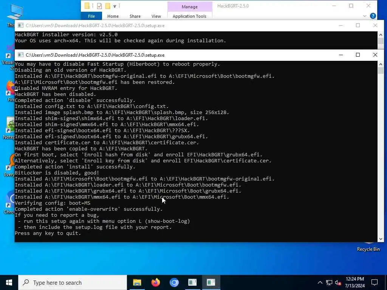Click 'Press any key to quit.' line
387x290 pixels.
48,233
